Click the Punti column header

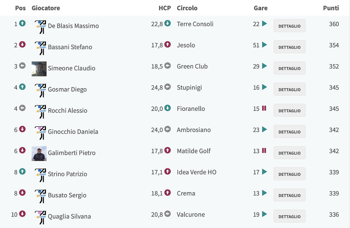coord(331,8)
